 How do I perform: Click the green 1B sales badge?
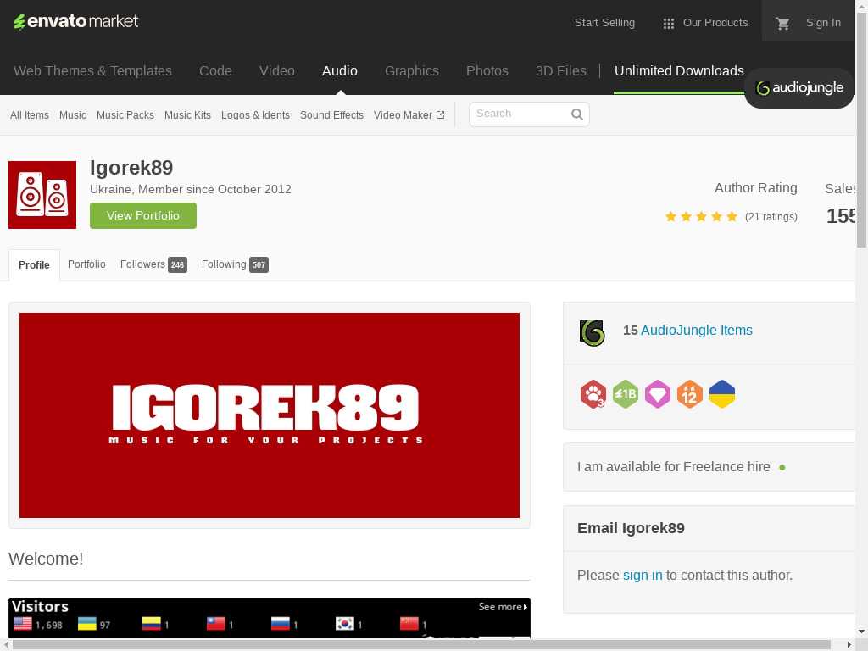tap(626, 394)
